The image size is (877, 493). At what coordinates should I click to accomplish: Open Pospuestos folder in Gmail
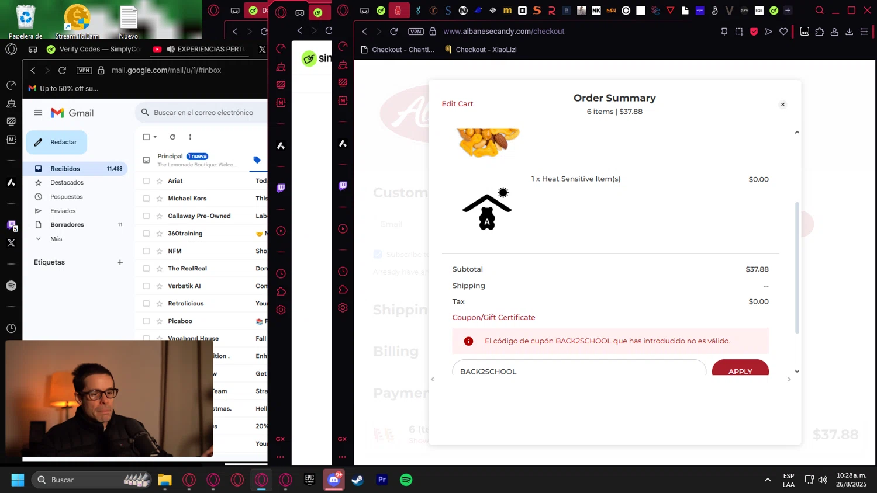(66, 197)
